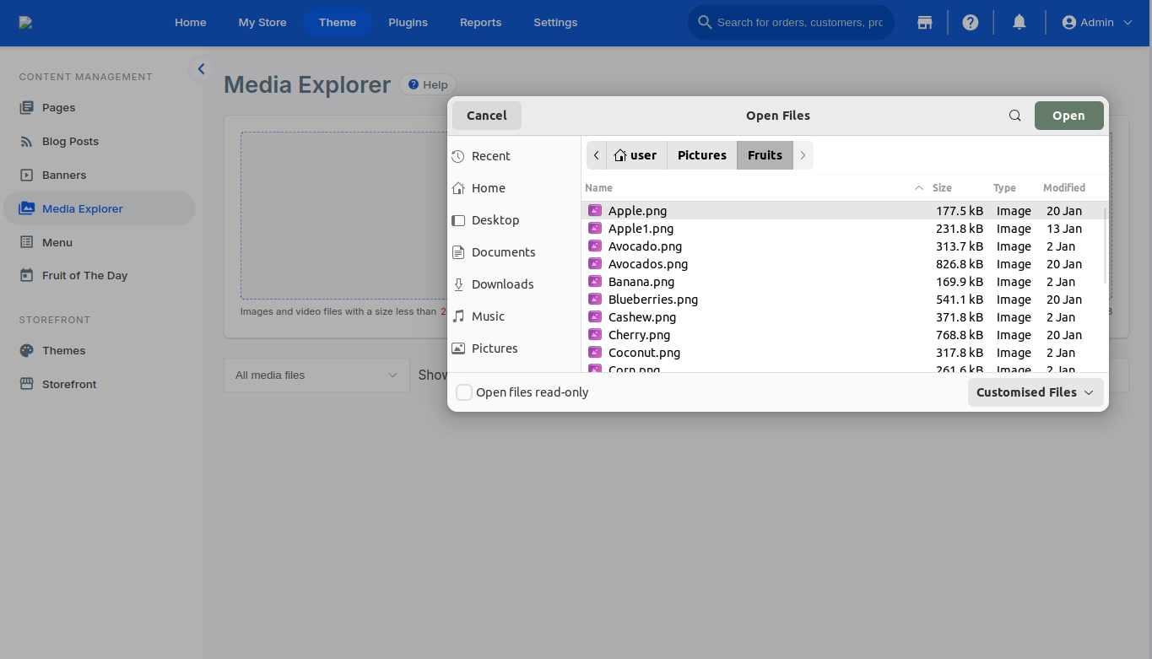Cancel the Open Files dialog
The image size is (1152, 659).
coord(487,116)
